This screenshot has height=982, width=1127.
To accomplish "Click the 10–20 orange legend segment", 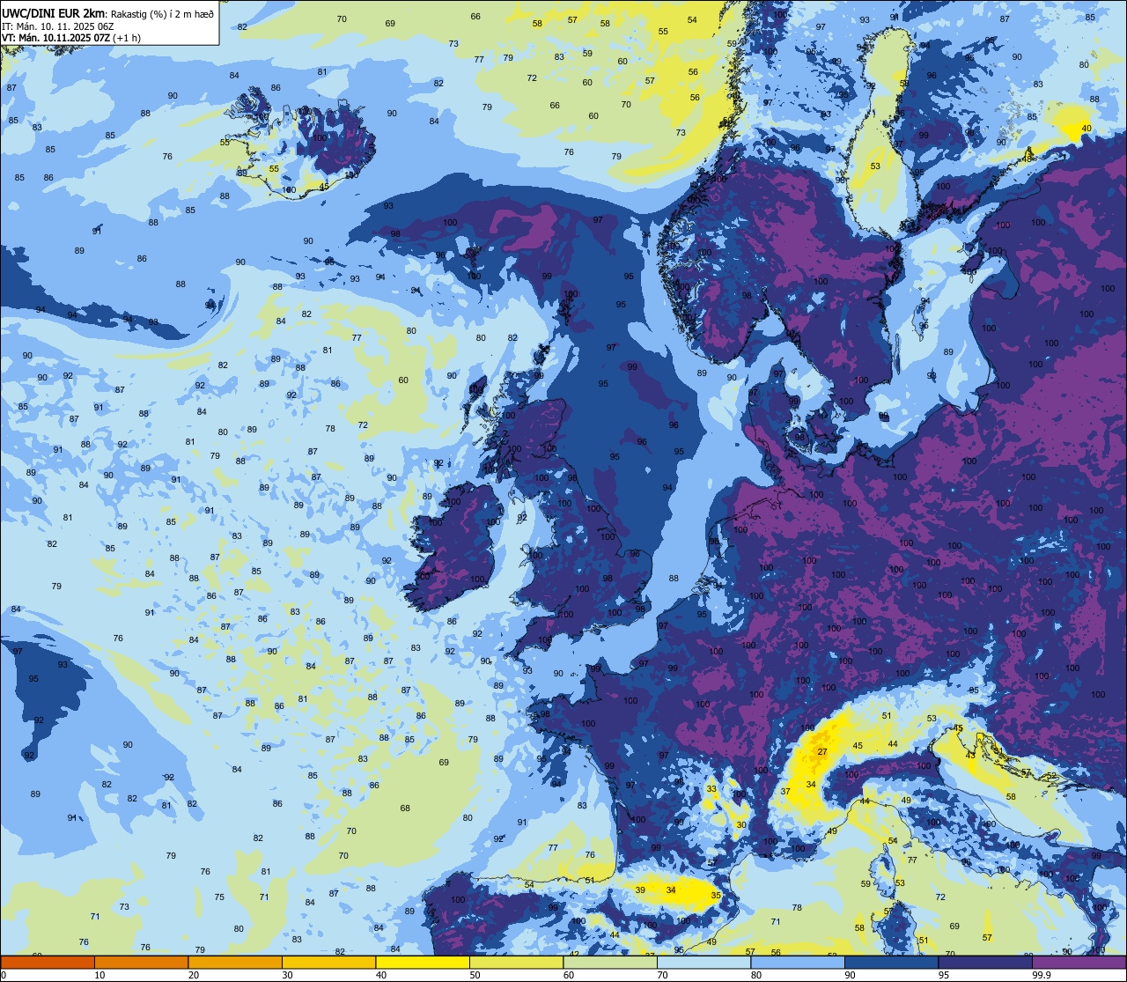I will 141,962.
